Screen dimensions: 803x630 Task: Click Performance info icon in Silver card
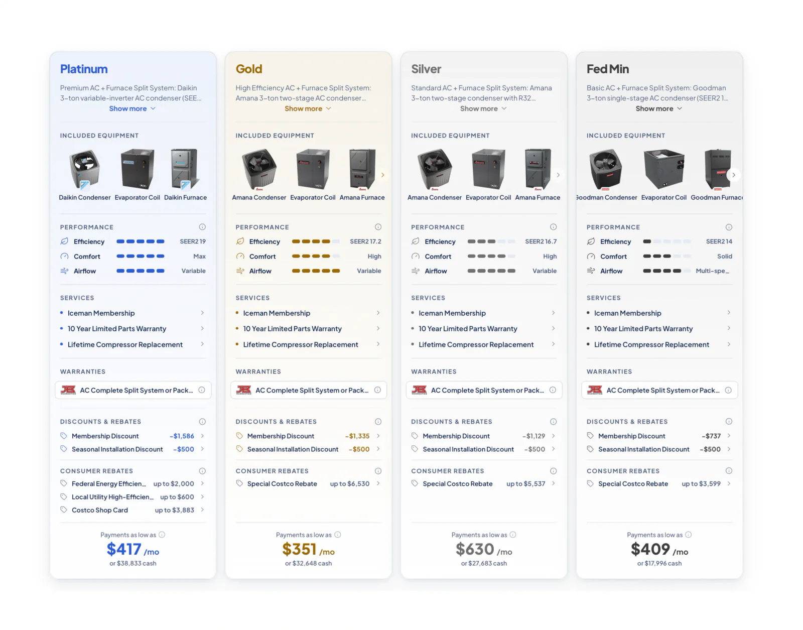click(553, 227)
